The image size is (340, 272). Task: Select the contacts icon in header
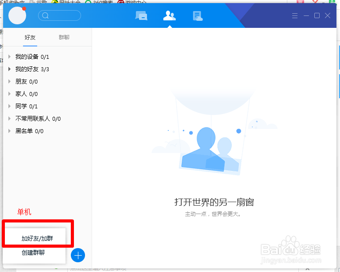[170, 15]
